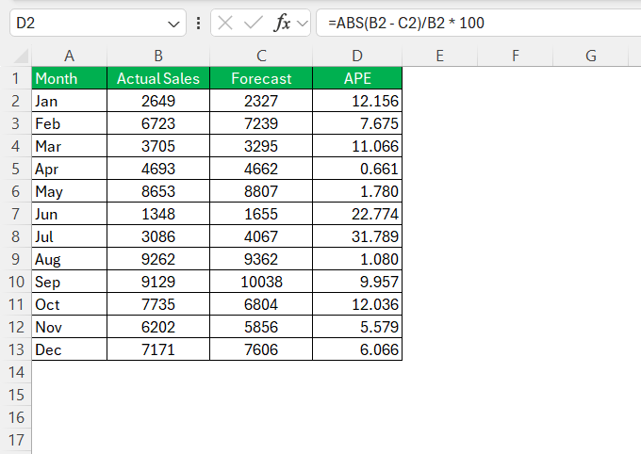Click actual sales value 2649

point(158,101)
